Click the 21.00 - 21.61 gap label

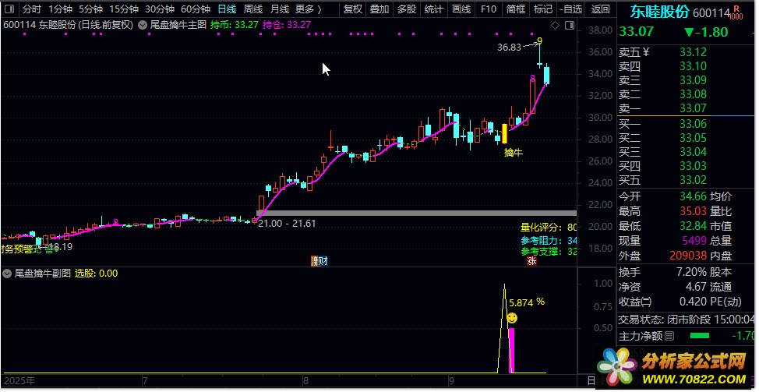(287, 224)
